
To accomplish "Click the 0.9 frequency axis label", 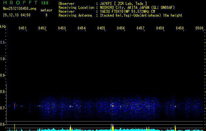I will tap(3, 75).
